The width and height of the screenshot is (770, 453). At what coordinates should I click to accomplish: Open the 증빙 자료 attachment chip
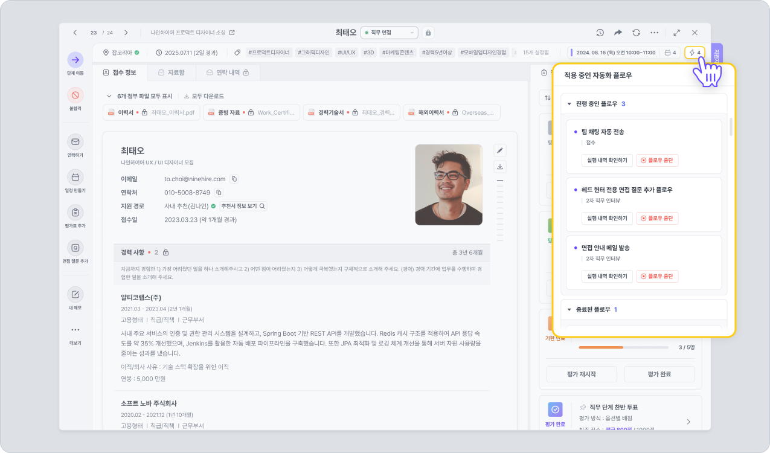pyautogui.click(x=251, y=112)
